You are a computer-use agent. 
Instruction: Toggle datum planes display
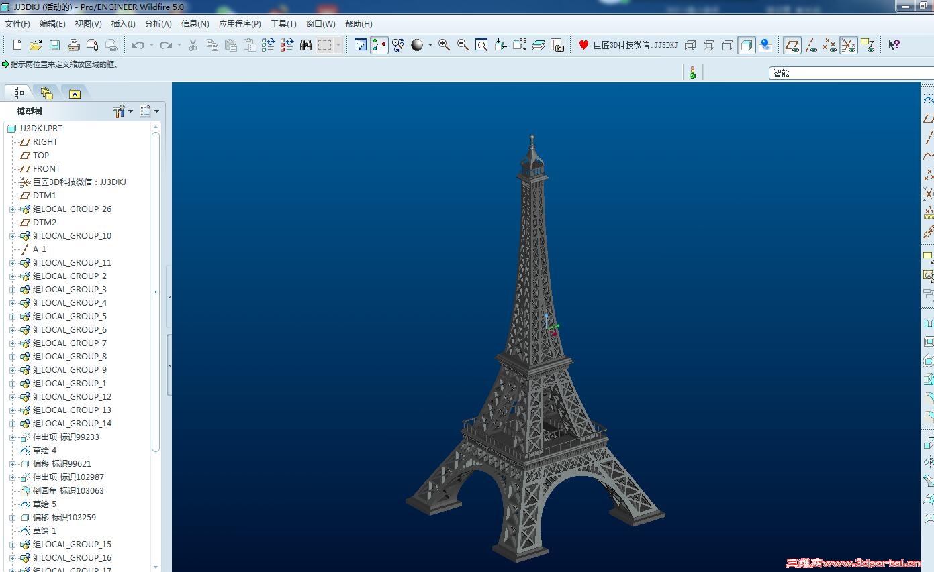click(x=792, y=45)
